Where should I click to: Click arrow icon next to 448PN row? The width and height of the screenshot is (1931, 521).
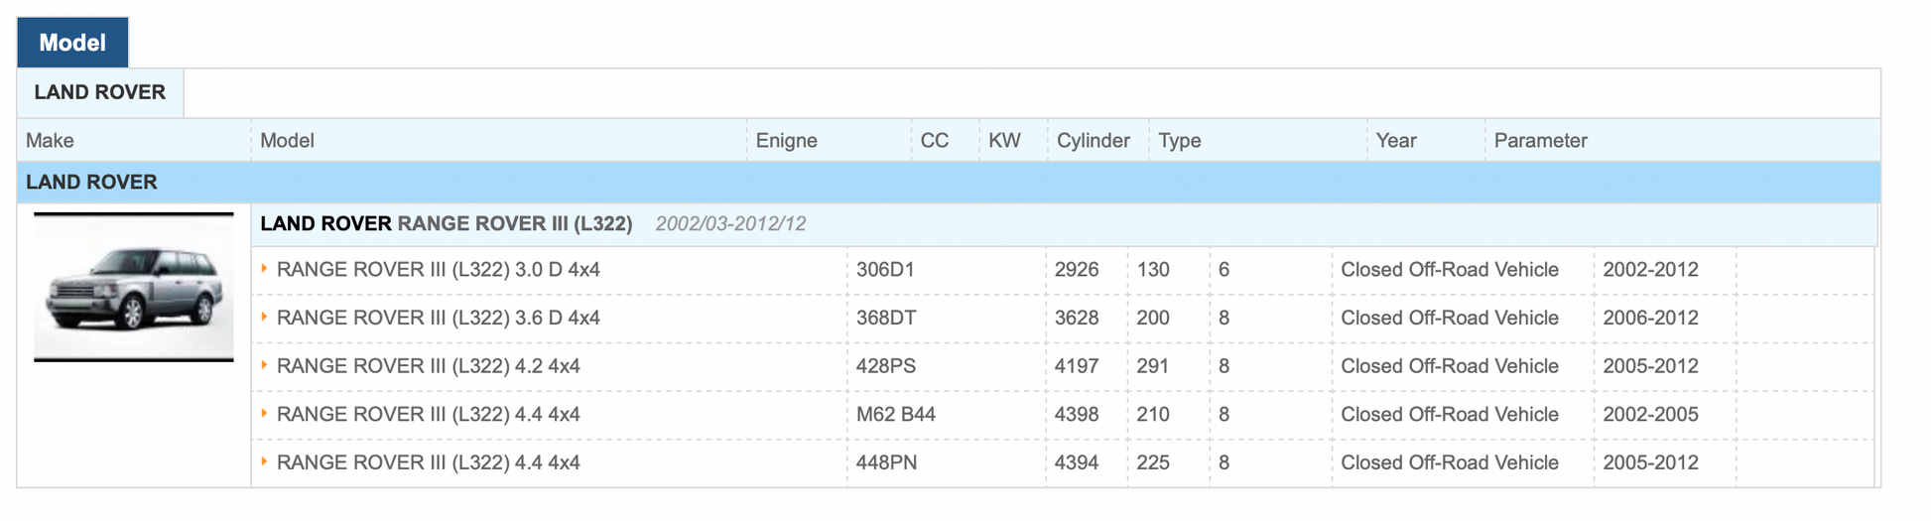tap(264, 461)
